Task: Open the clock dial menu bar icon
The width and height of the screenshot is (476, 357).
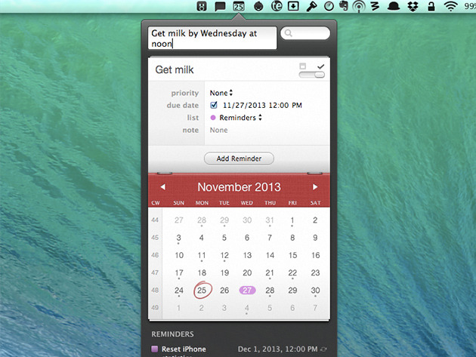Action: click(x=329, y=6)
